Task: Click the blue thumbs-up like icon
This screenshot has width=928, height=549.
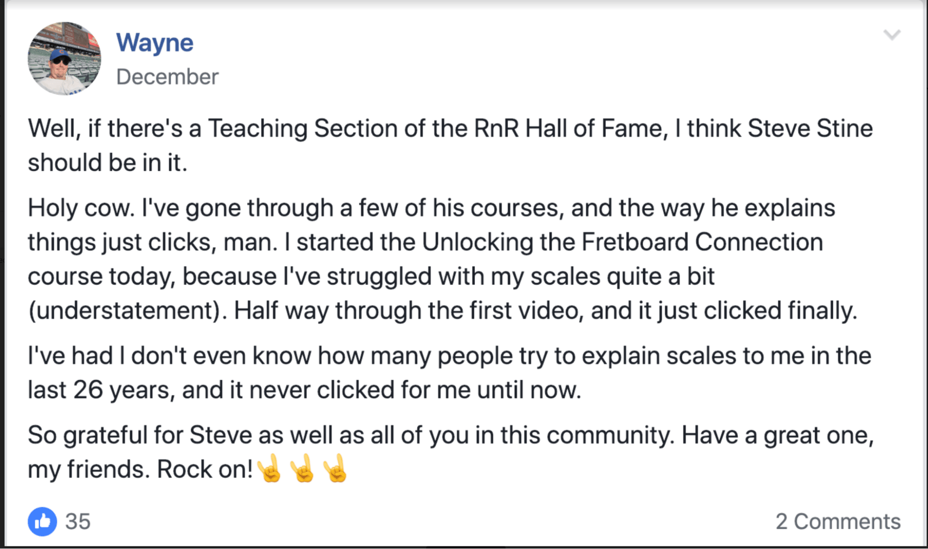Action: pos(42,521)
